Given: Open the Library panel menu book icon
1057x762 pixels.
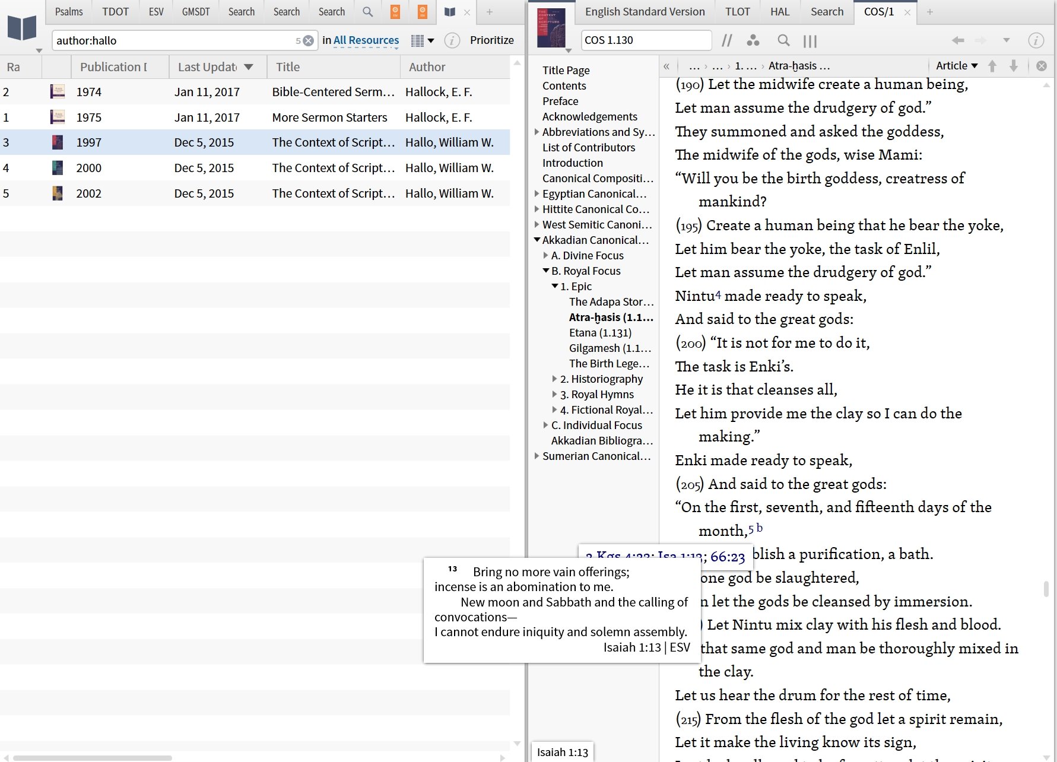Looking at the screenshot, I should point(22,28).
